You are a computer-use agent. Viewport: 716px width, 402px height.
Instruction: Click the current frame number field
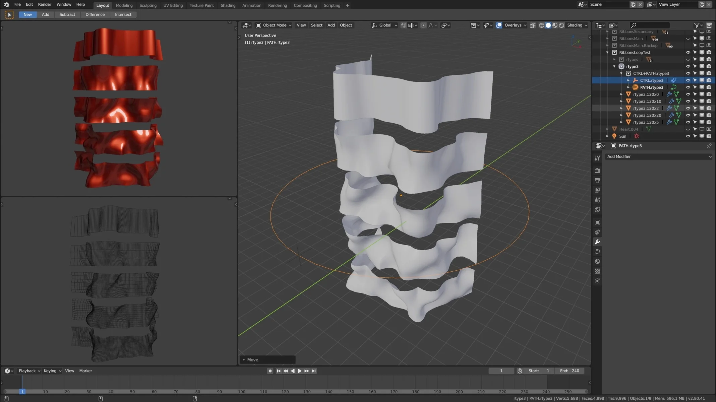501,371
